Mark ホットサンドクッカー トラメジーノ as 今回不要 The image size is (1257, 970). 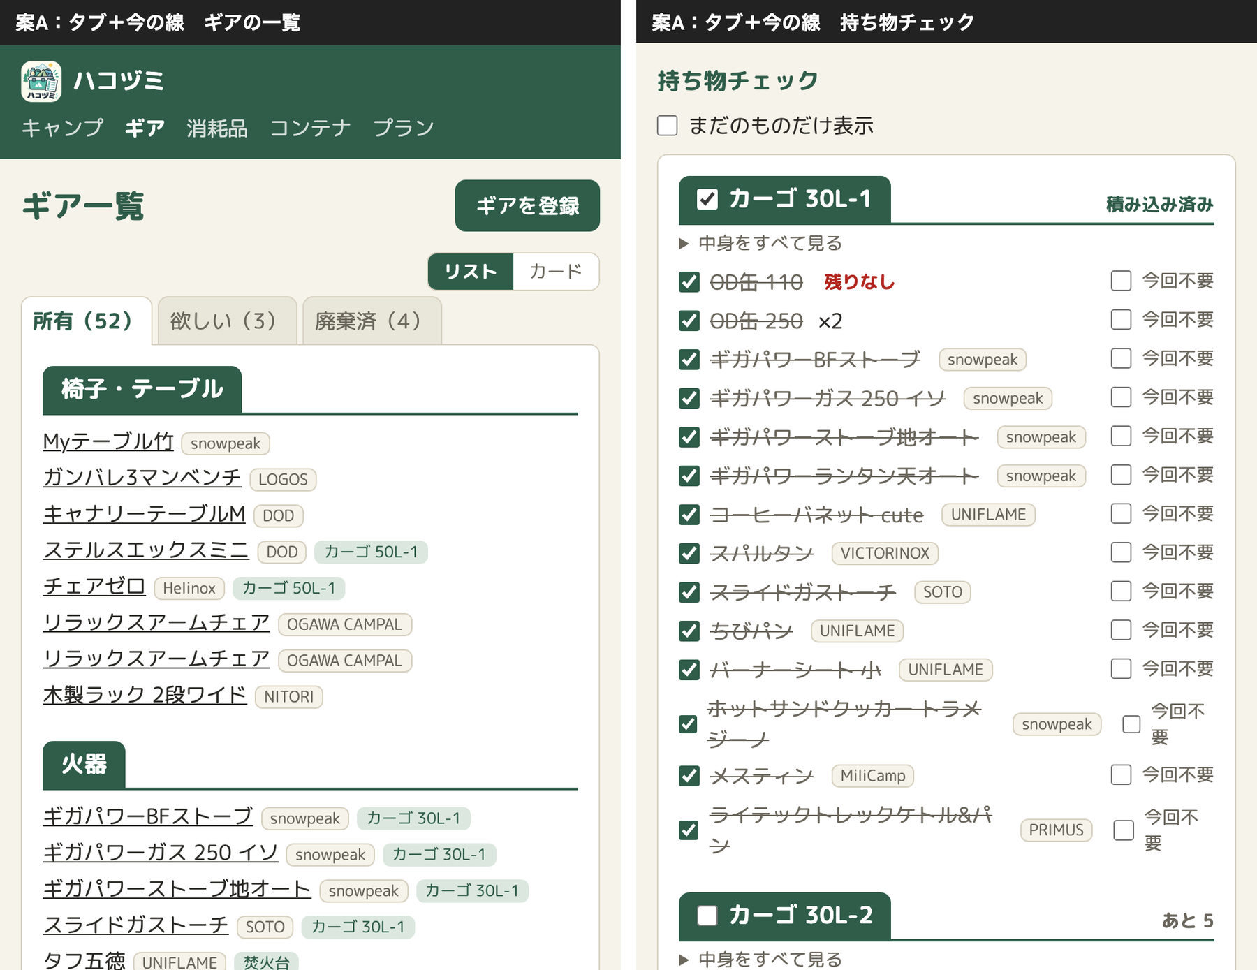tap(1131, 724)
